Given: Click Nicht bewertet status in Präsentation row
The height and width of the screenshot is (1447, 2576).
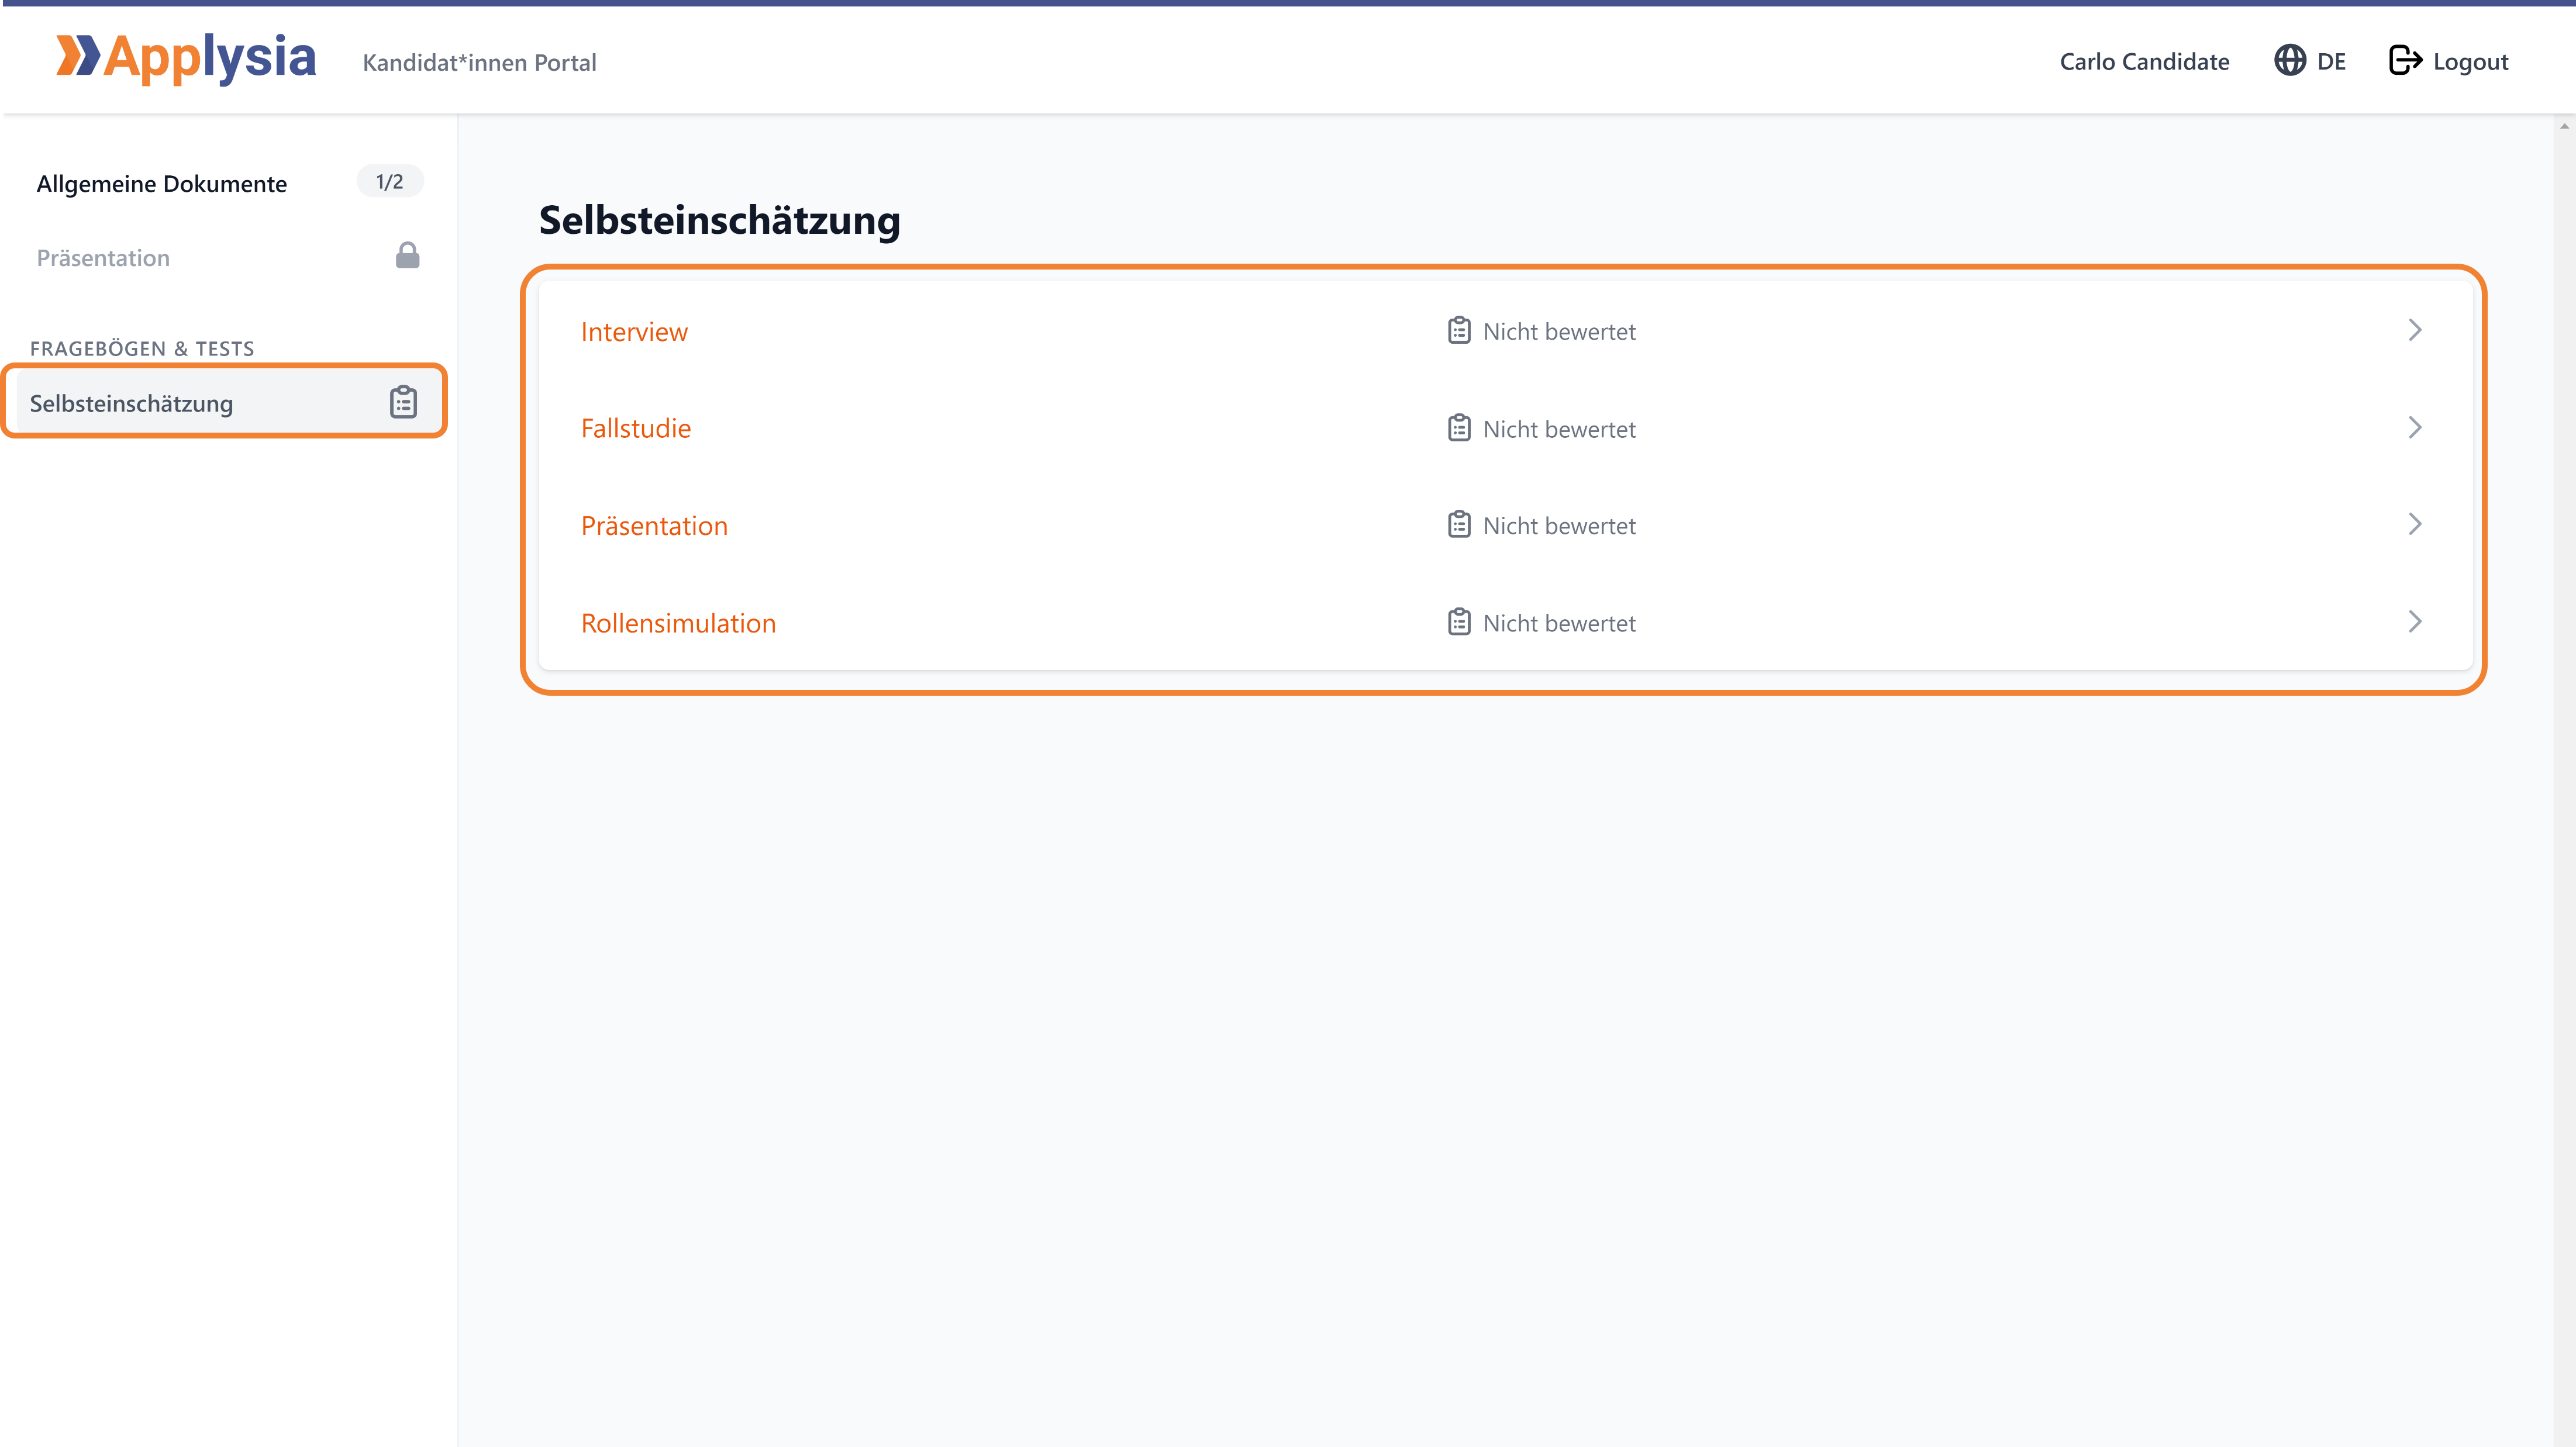Looking at the screenshot, I should click(1559, 526).
